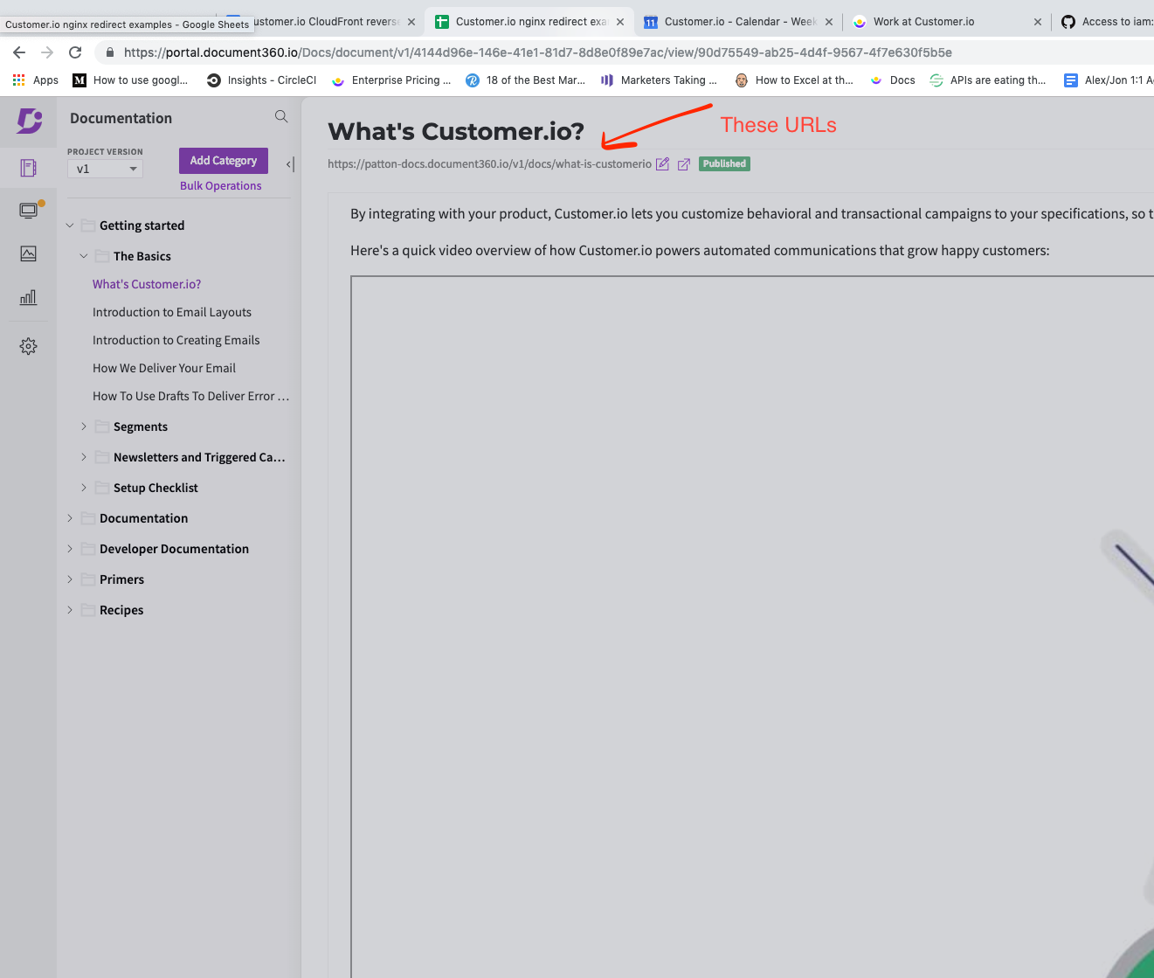Screen dimensions: 1154x978
Task: Open the Bulk Operations link
Action: pos(221,185)
